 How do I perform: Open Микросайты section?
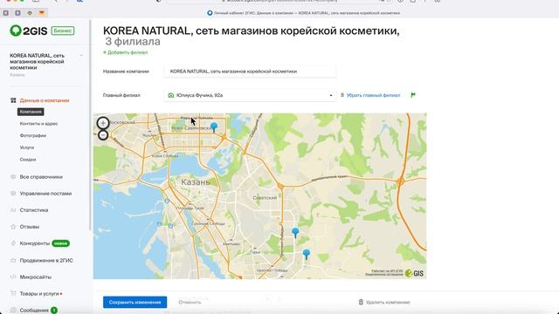coord(35,276)
